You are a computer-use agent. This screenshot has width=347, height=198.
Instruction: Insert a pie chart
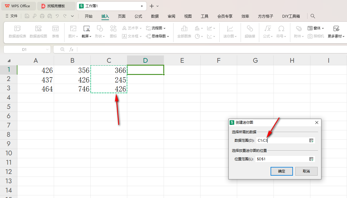[199, 36]
